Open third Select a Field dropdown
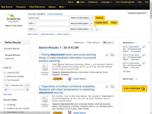 tap(81, 29)
